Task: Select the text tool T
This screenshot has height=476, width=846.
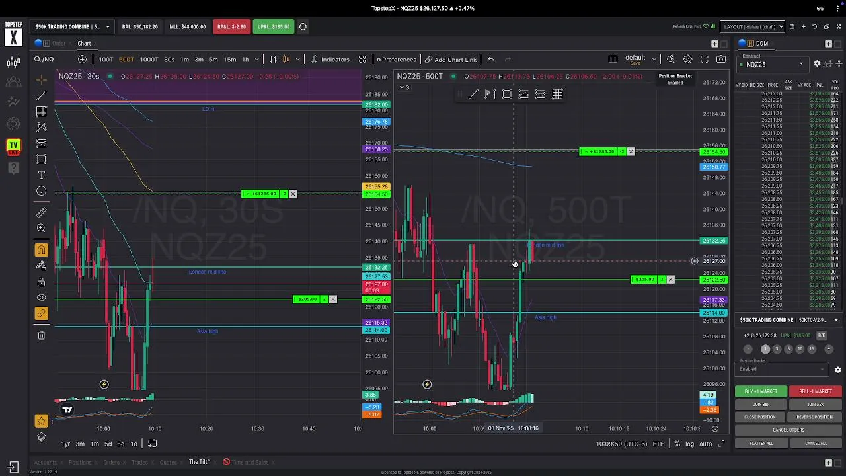Action: pyautogui.click(x=42, y=175)
